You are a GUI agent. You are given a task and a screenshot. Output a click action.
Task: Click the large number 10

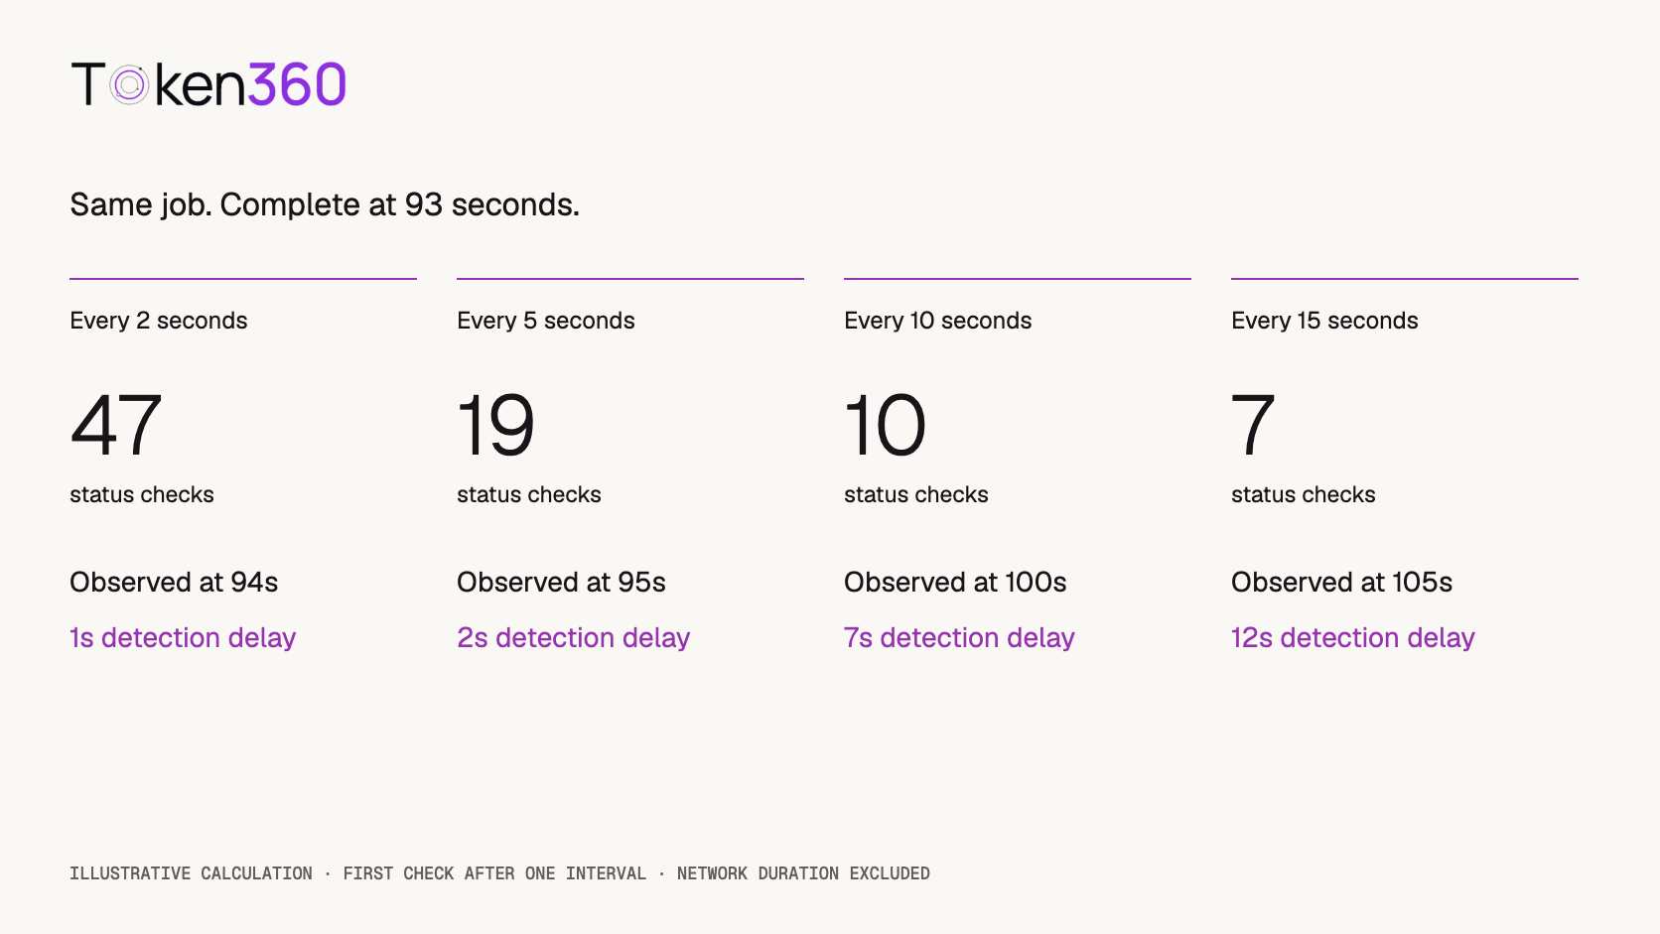(886, 425)
